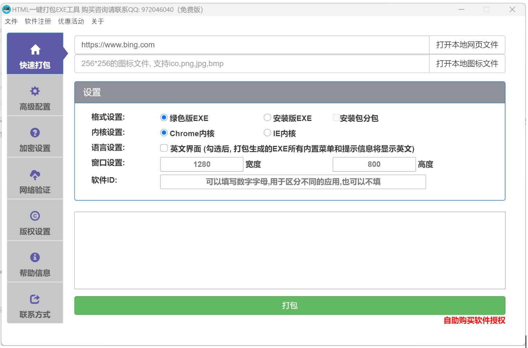Open the 关于 menu

click(x=98, y=21)
